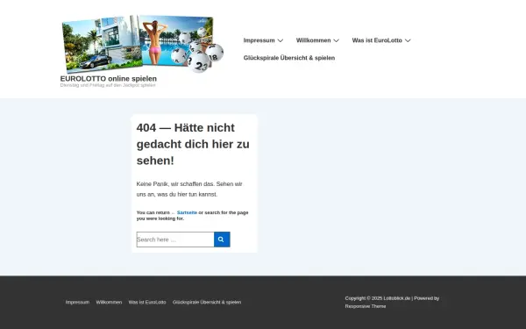The image size is (526, 329).
Task: Open Glückspirale Übersicht & spielen footer link
Action: (207, 302)
